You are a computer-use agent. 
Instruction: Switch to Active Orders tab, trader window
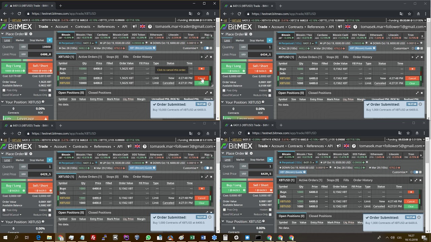pos(90,57)
